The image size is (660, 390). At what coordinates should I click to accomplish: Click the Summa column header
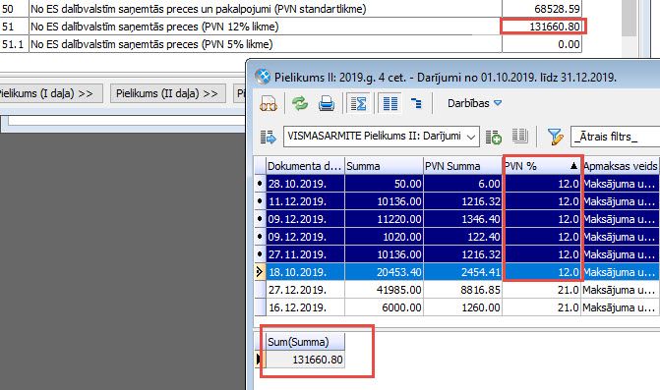click(384, 166)
